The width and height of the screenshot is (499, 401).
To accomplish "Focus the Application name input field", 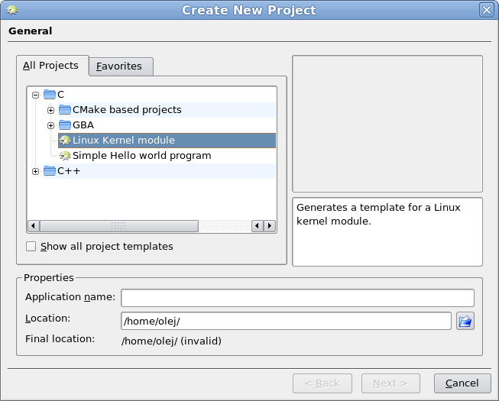I will [x=297, y=298].
